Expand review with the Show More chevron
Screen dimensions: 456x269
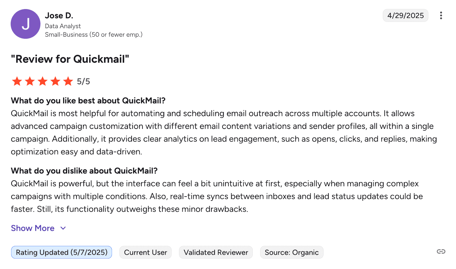(x=63, y=228)
